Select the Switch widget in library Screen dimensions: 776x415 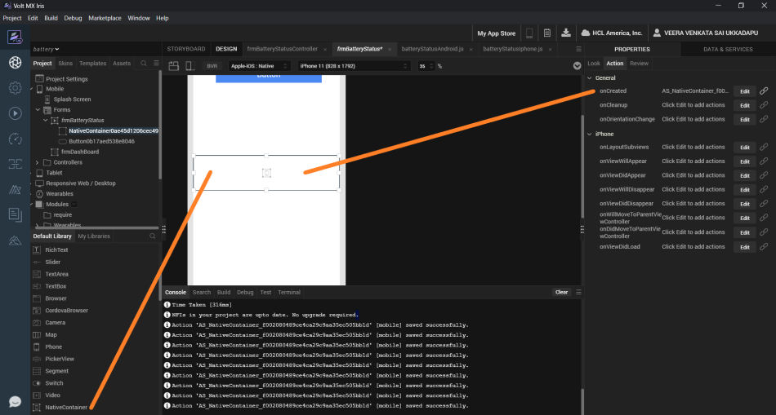48,383
